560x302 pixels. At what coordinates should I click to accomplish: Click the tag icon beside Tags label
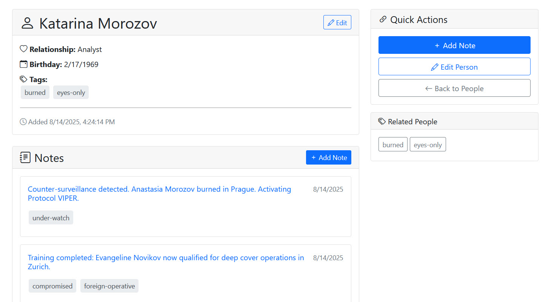point(23,79)
